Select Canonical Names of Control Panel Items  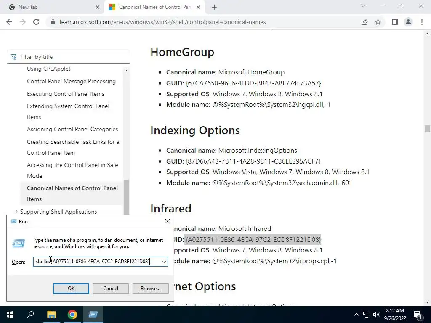[72, 193]
